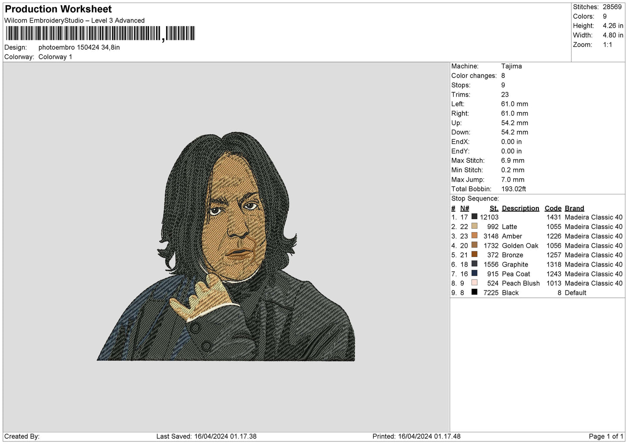Click the 'Bronze' description text

pos(512,255)
